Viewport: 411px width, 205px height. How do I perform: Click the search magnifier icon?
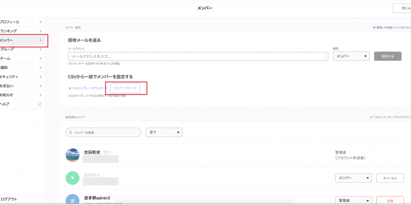[71, 133]
